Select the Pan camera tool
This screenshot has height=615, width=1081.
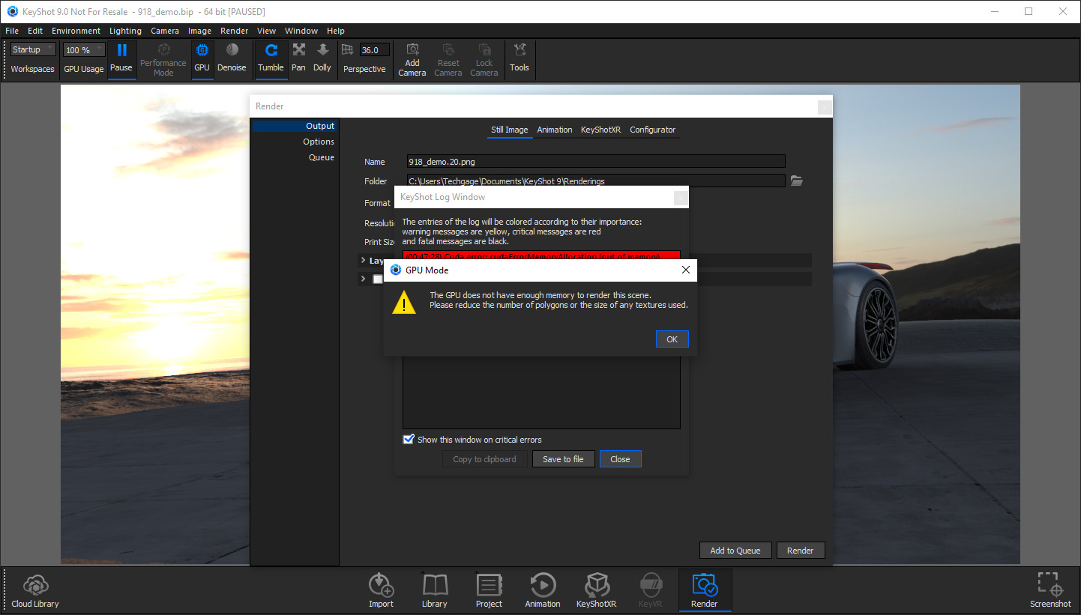[x=298, y=49]
